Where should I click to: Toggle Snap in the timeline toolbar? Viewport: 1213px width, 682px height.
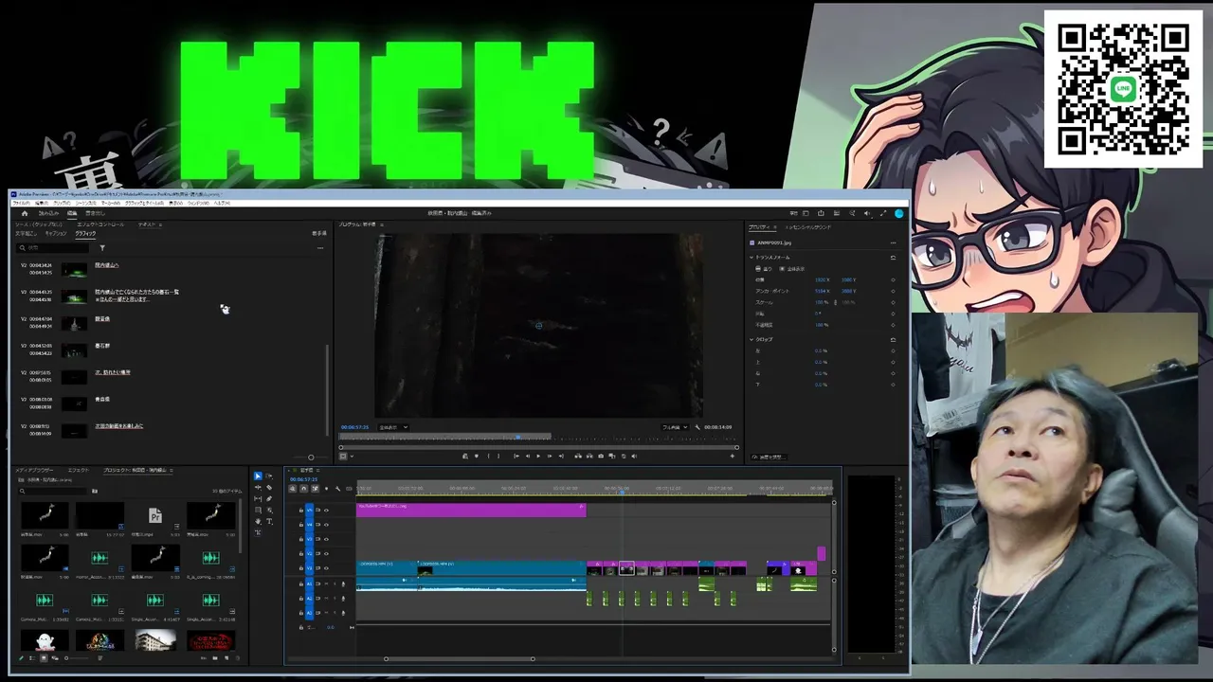(x=303, y=489)
